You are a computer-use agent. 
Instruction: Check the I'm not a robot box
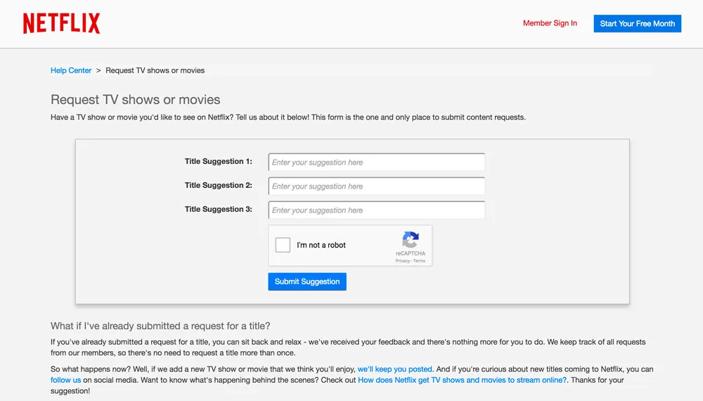(x=283, y=245)
